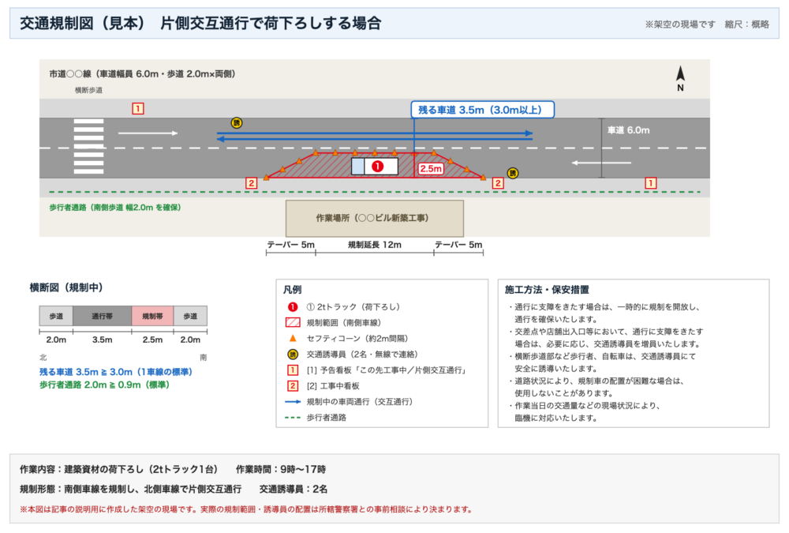Click the legend text '歩行者通路'
789x533 pixels.
(x=327, y=418)
